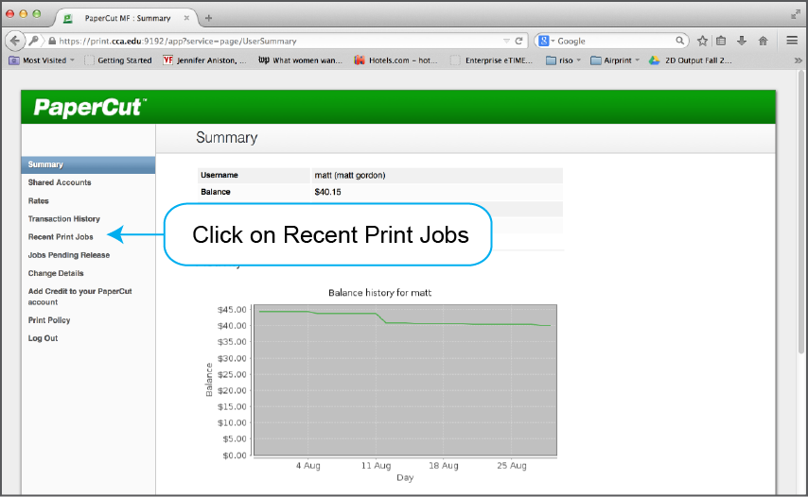Open downloads with the down arrow icon
The image size is (808, 497).
point(742,41)
